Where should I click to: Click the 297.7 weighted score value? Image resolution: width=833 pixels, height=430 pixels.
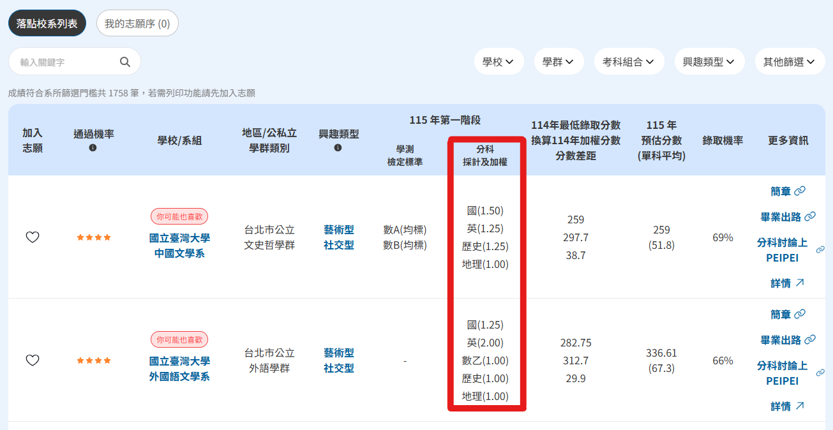pos(576,237)
